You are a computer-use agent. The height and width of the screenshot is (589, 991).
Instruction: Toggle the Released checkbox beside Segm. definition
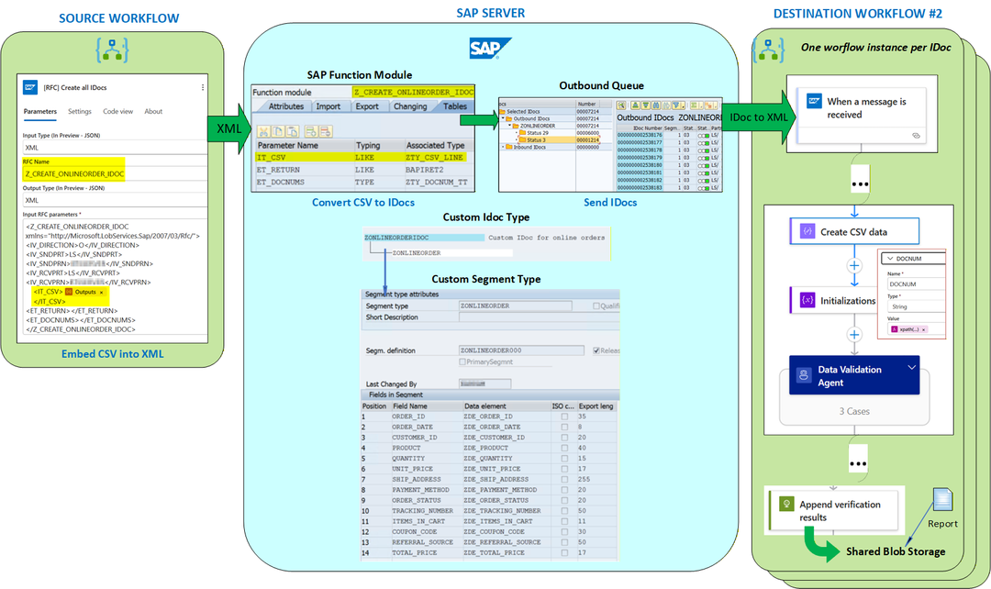pyautogui.click(x=596, y=350)
